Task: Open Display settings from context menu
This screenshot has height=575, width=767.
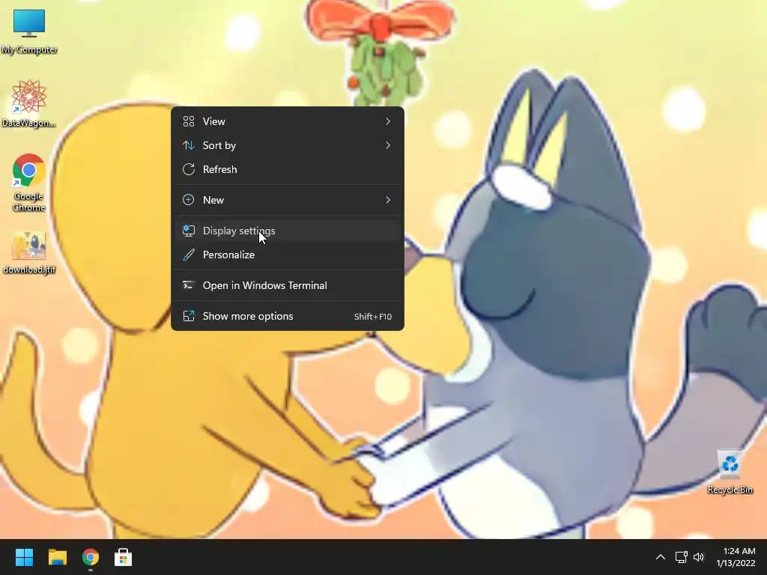Action: coord(287,231)
